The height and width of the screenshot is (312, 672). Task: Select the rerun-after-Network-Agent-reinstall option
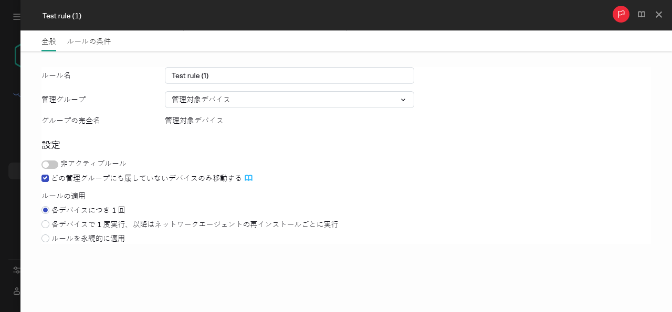45,224
